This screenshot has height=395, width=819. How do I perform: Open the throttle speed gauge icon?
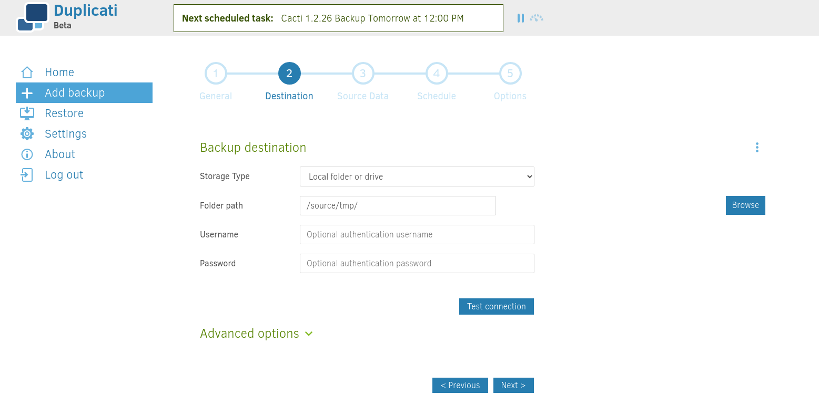(537, 18)
